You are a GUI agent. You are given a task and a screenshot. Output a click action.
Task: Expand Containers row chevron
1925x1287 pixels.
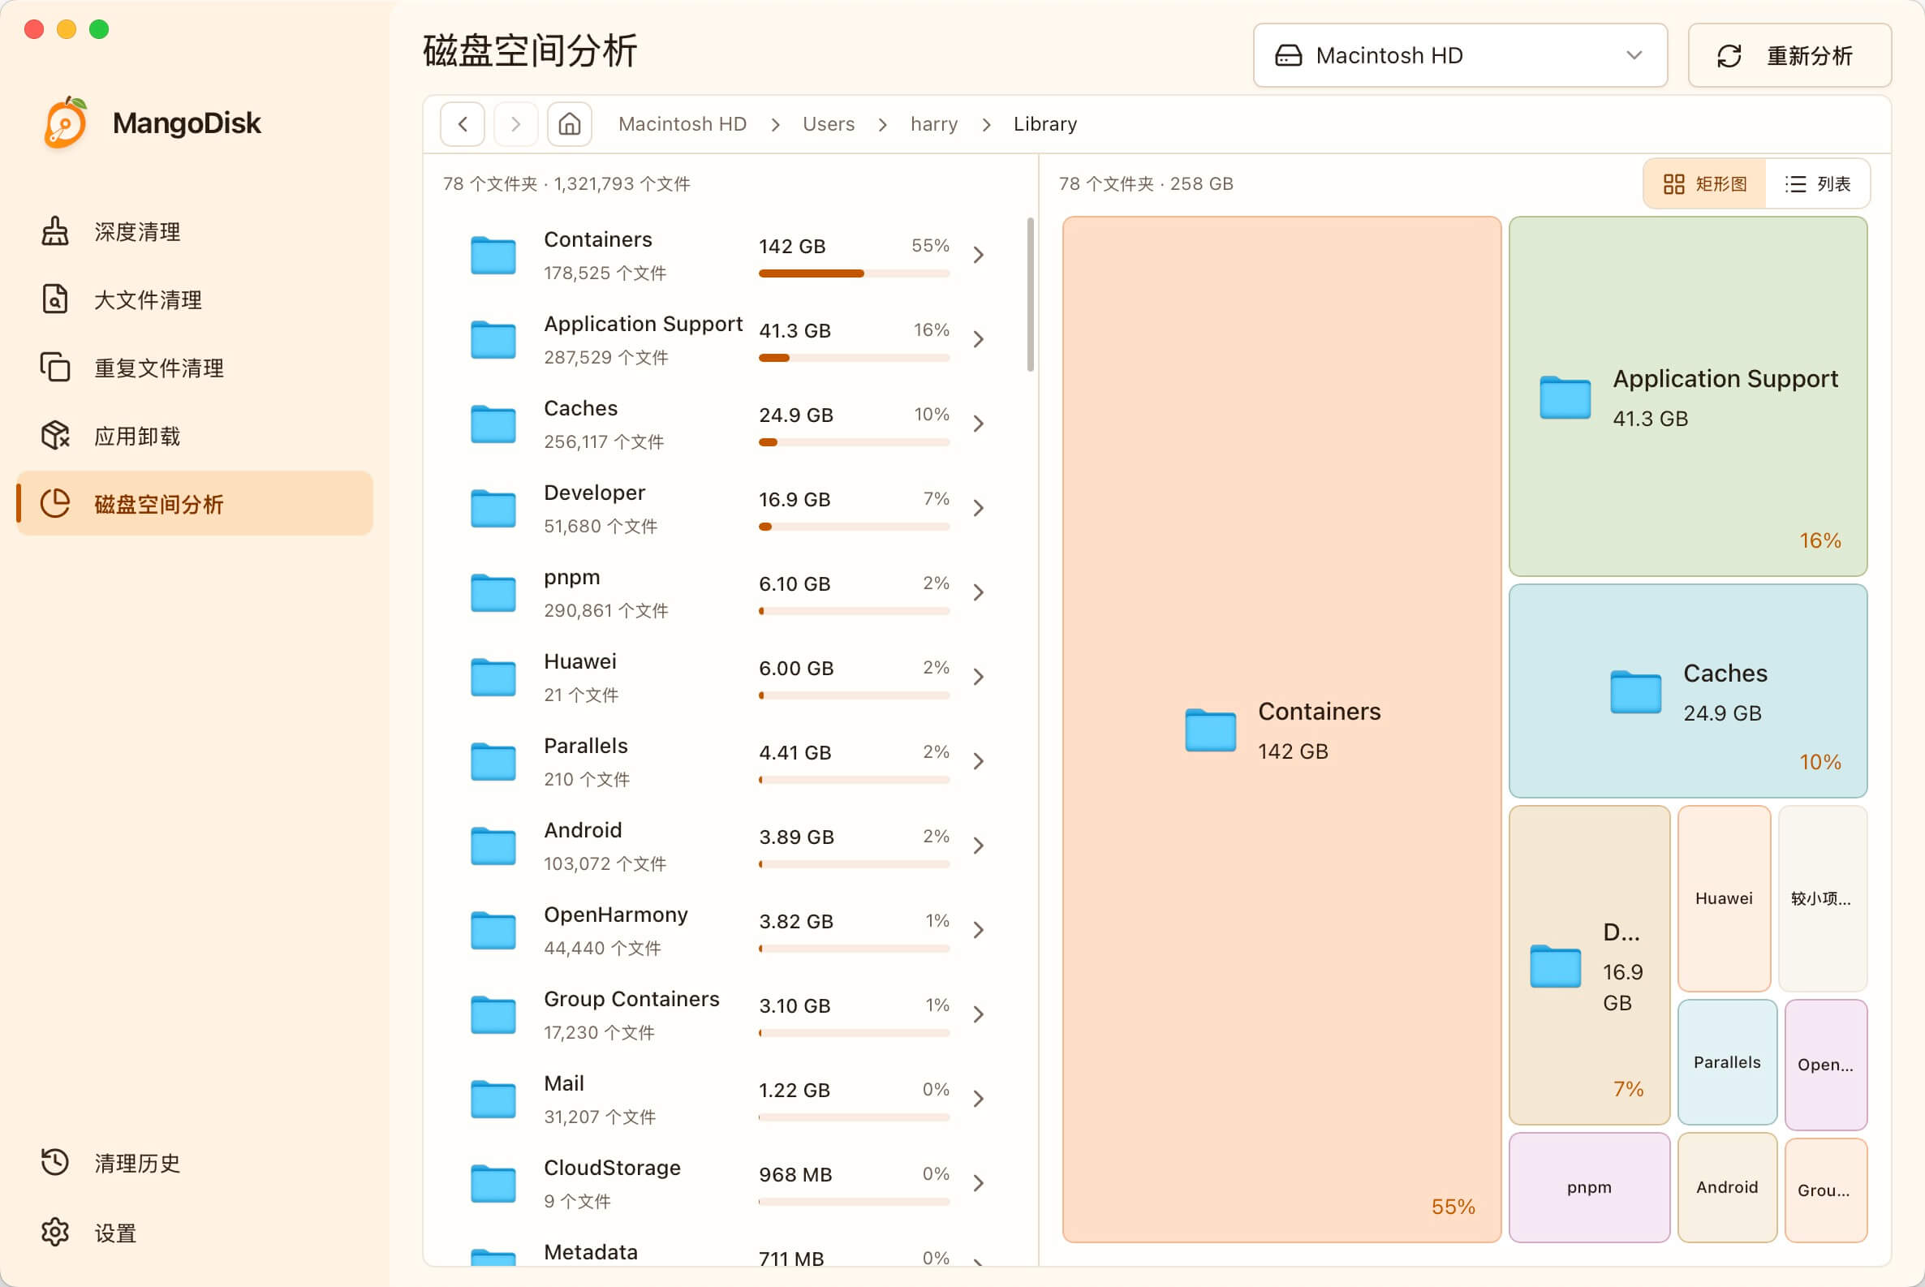tap(979, 256)
